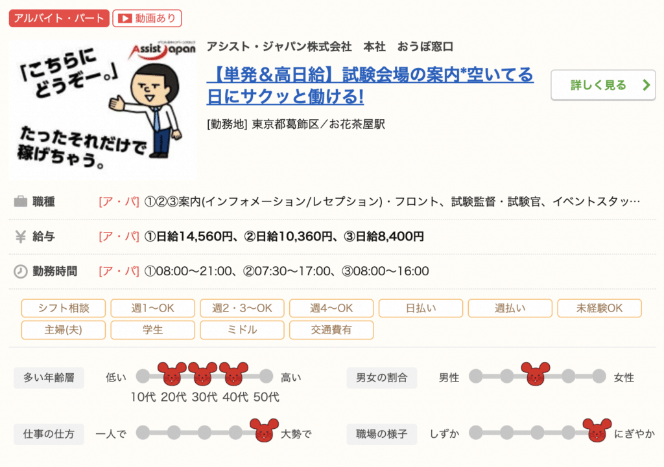Viewport: 664px width, 467px height.
Task: Open the 詳しく見る details button
Action: 603,85
